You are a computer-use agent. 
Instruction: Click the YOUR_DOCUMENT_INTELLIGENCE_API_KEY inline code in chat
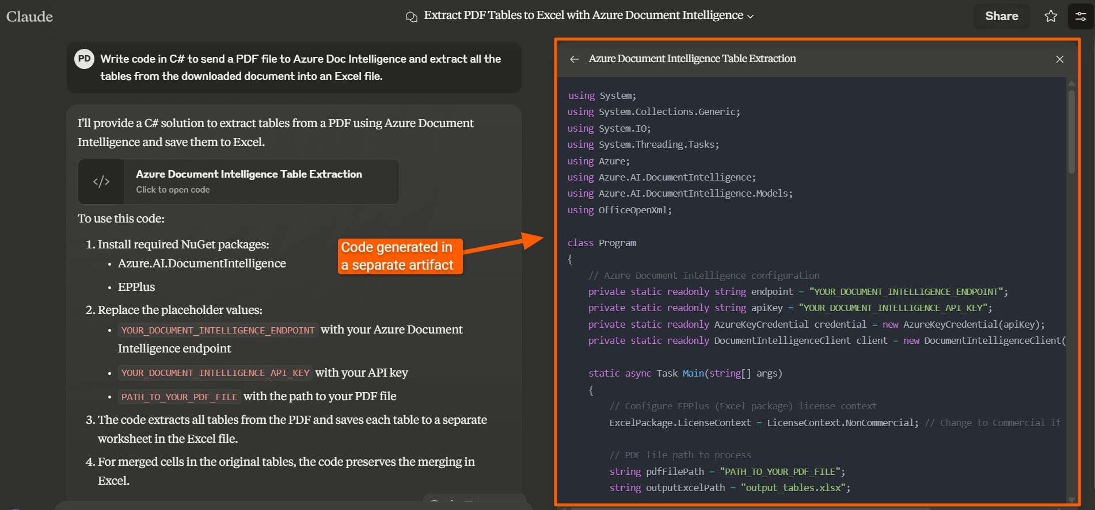click(215, 373)
